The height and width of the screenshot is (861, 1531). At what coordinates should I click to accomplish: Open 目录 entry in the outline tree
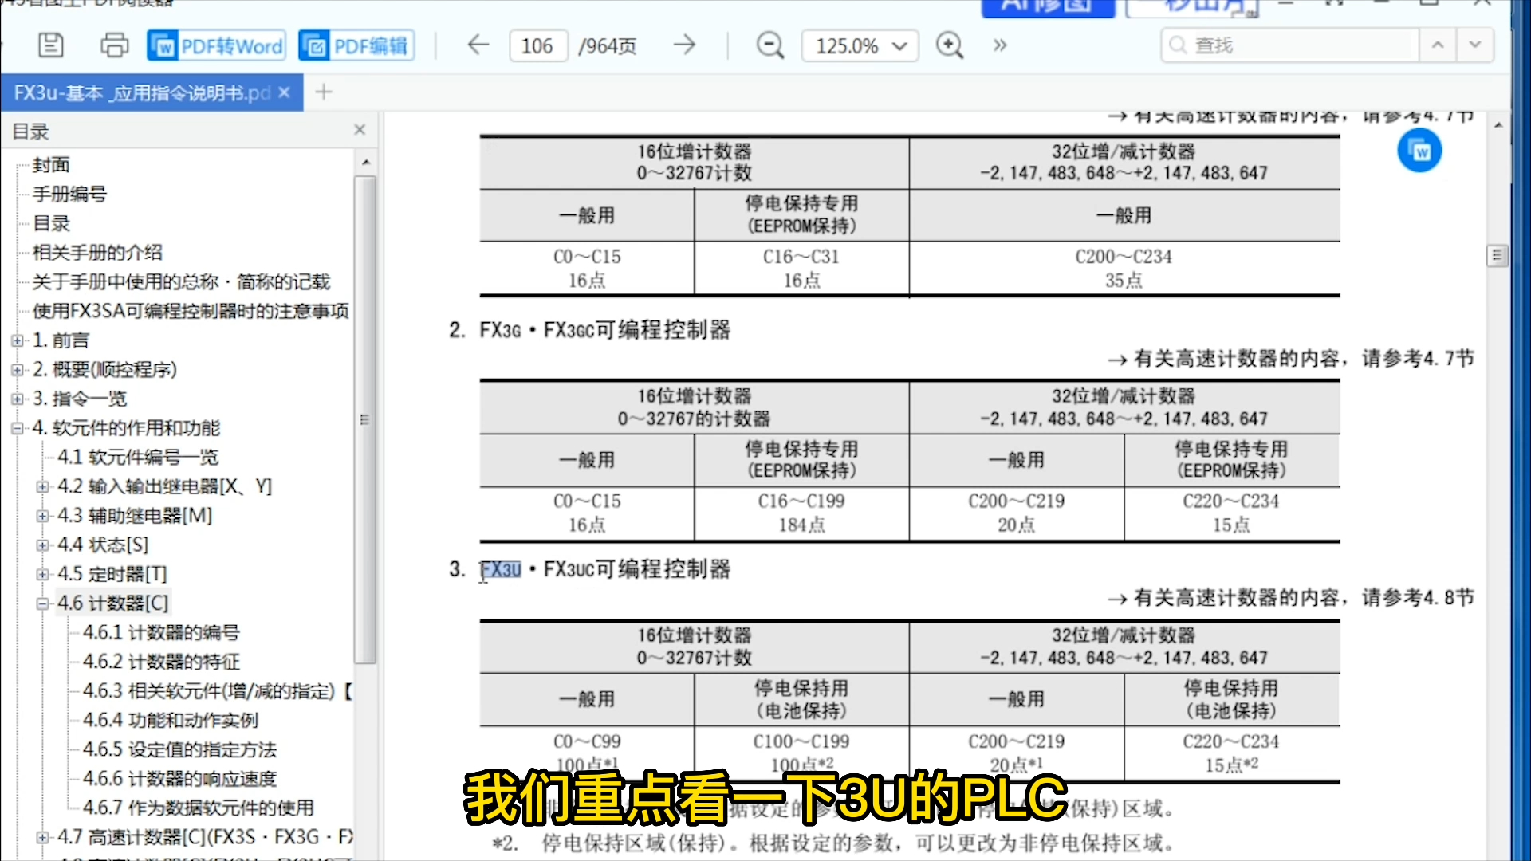(x=51, y=223)
